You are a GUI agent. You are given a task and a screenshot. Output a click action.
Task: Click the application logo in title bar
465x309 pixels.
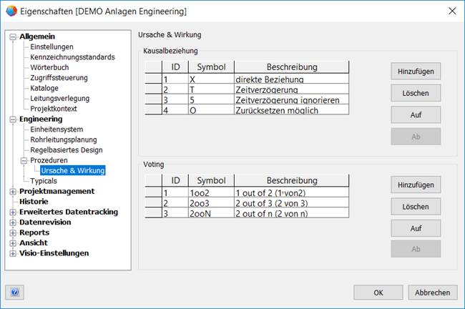[11, 11]
